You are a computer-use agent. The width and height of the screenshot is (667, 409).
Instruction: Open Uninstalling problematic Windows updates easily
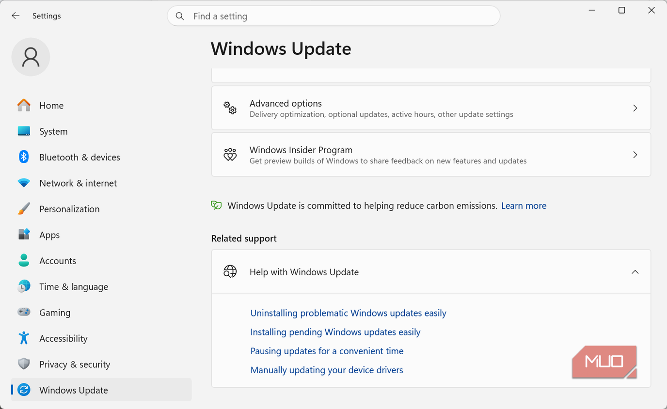[348, 313]
